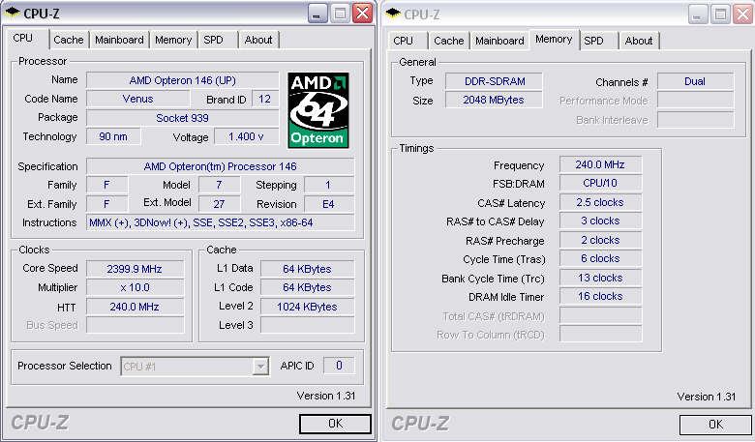Screen dimensions: 755x442
Task: Open the SPD tab in left CPU-Z window
Action: 213,40
